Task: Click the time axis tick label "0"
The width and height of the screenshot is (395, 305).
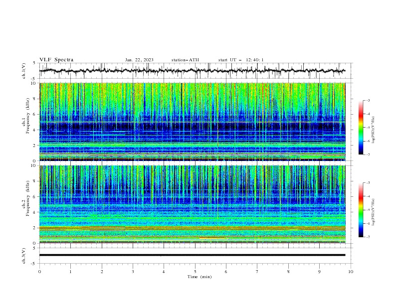Action: (39, 272)
